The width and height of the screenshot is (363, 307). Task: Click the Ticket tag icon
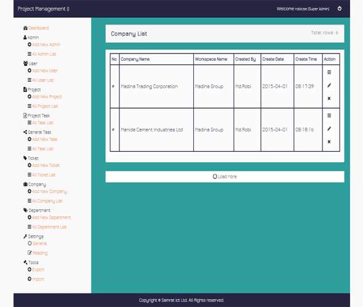[25, 158]
